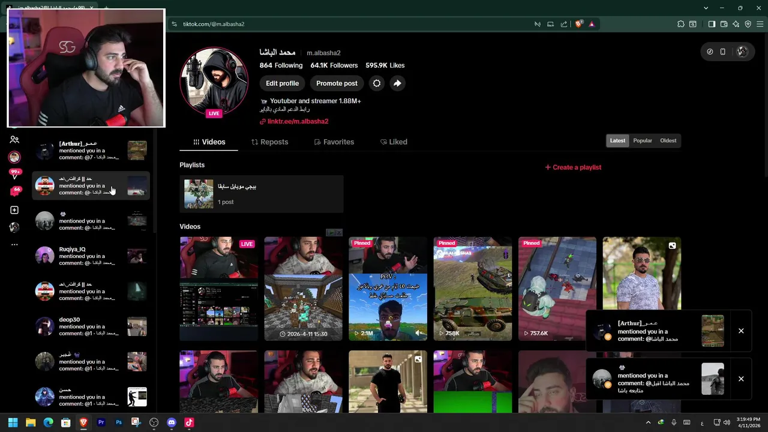Switch to the Liked tab

[x=394, y=142]
